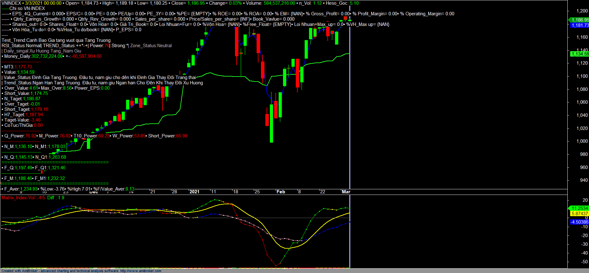Select the 18 date tick on time axis
Image resolution: width=589 pixels, height=273 pixels.
coord(236,192)
